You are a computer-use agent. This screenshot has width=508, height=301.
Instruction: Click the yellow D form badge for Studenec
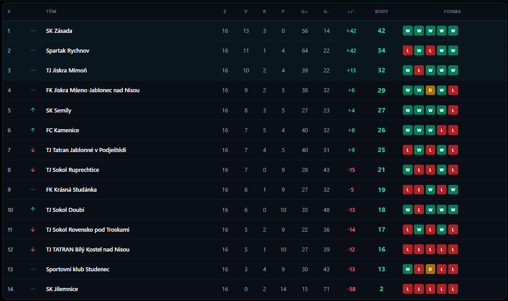(430, 269)
